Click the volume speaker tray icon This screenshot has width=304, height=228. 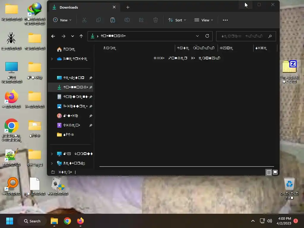tap(270, 221)
